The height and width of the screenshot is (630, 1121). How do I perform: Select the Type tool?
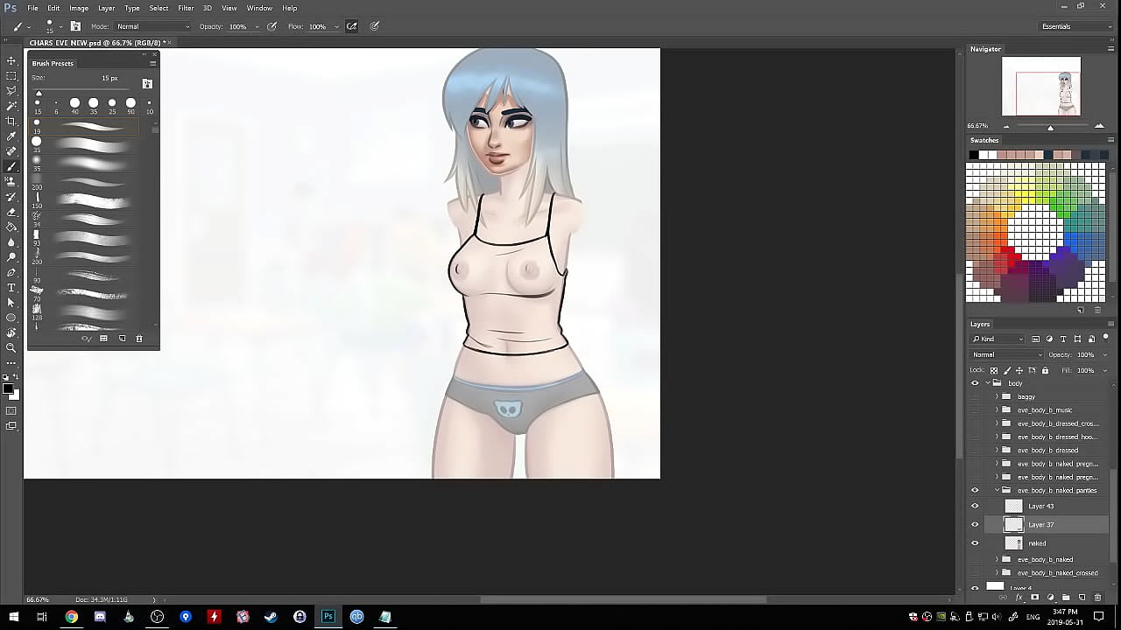tap(11, 287)
